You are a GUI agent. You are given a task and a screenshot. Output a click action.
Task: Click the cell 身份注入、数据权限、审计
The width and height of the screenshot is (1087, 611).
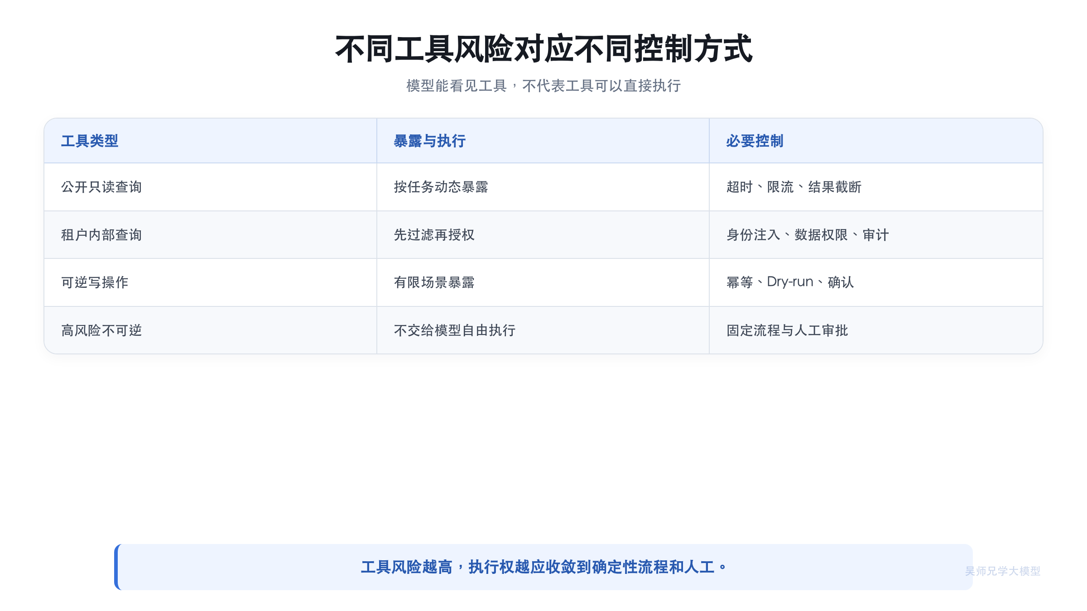point(876,235)
